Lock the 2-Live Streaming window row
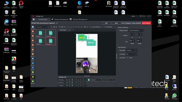182x102 pixels. (69, 83)
